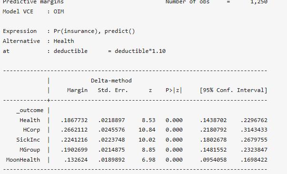The width and height of the screenshot is (287, 174).
Task: Click SickInc lower bound .1802678
Action: pos(213,140)
